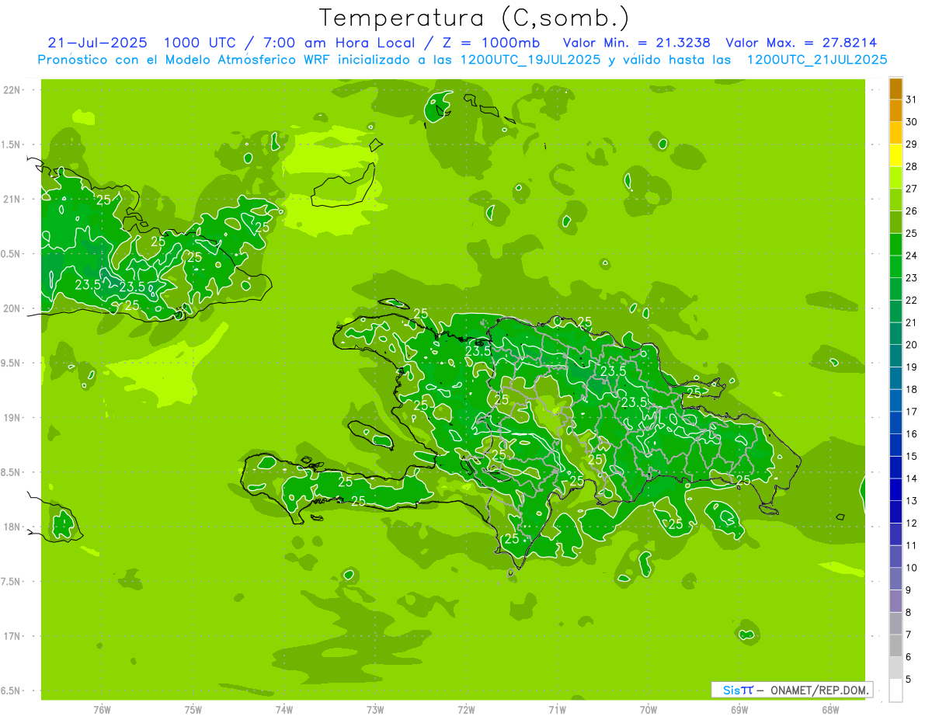The image size is (932, 720).
Task: Click the '18' label on the color bar
Action: pyautogui.click(x=912, y=389)
